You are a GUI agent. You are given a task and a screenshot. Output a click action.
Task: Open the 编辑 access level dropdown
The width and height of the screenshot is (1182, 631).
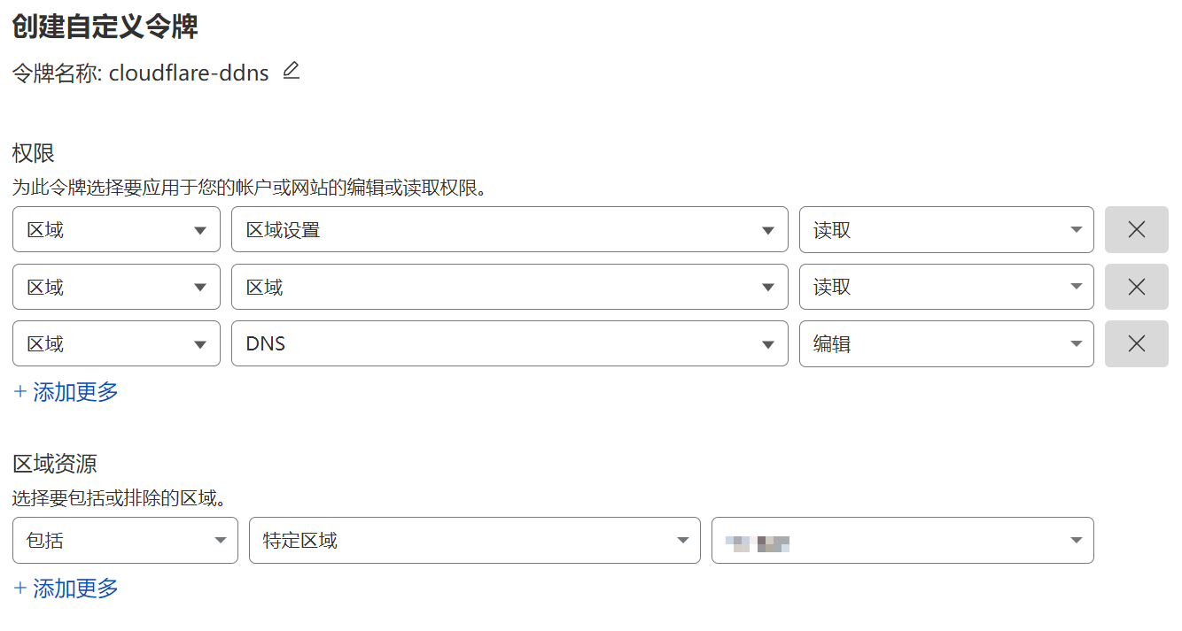point(946,343)
